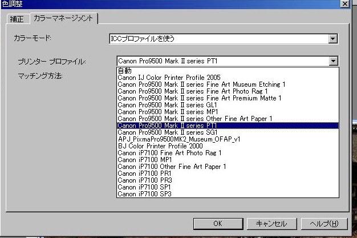This screenshot has width=357, height=238.
Task: Choose BJ Color Printer Profile 2000
Action: click(x=228, y=146)
